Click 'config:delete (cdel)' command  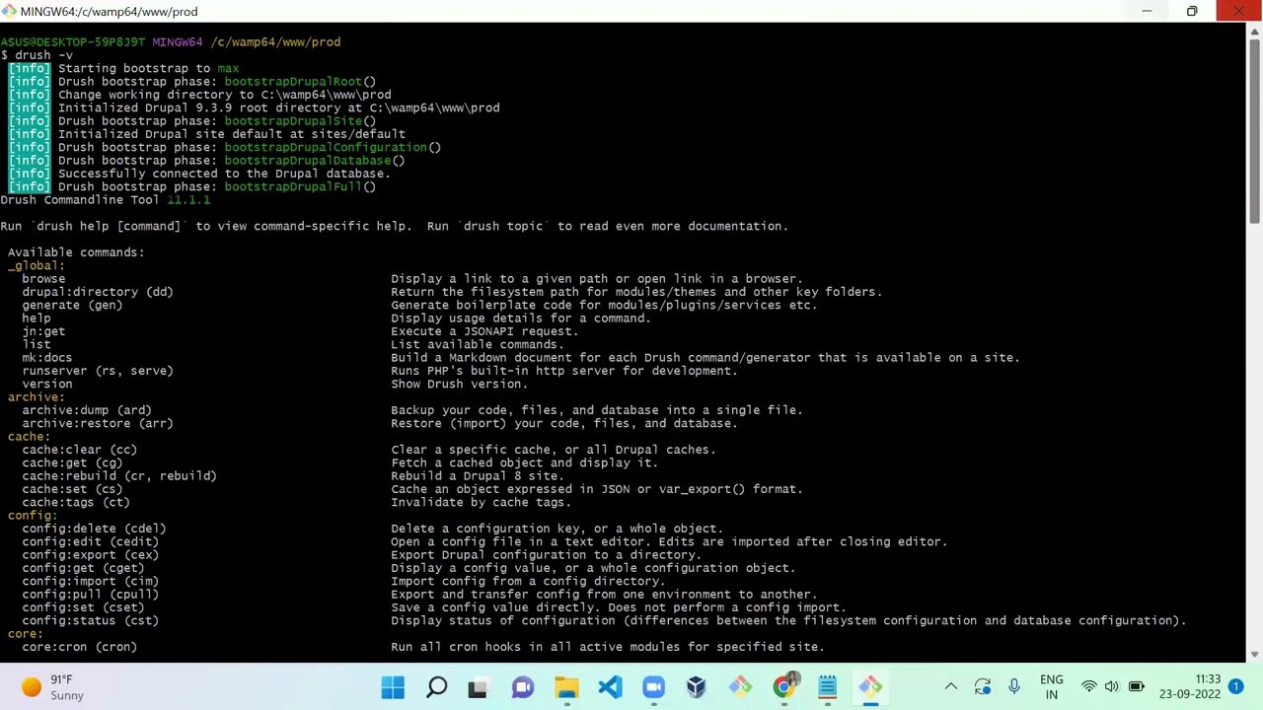click(94, 529)
